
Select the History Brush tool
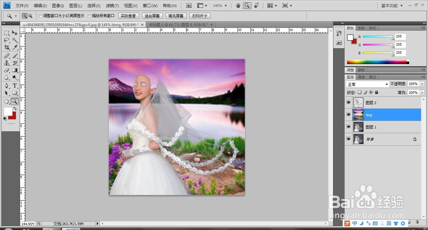point(15,63)
